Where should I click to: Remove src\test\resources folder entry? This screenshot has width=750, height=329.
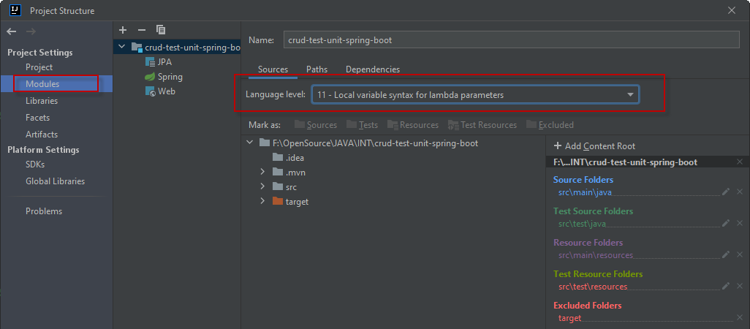(740, 286)
